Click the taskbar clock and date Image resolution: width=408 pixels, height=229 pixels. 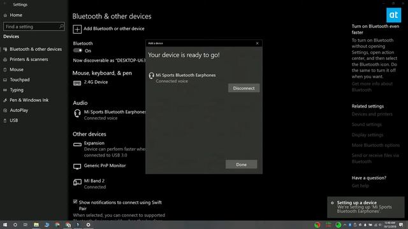tap(390, 225)
